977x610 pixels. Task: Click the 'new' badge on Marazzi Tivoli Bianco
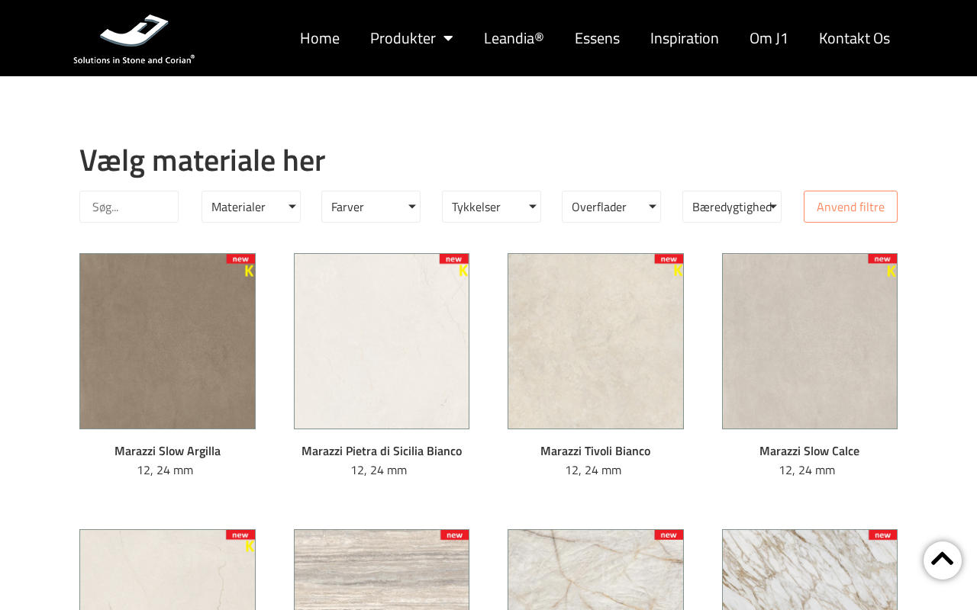pyautogui.click(x=669, y=259)
